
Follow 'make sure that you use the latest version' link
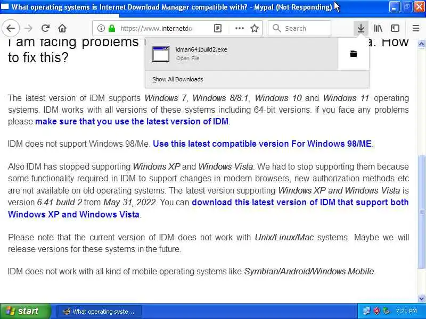click(132, 122)
